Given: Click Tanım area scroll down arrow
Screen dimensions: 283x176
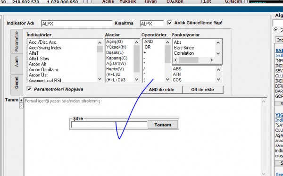Looking at the screenshot, I should [264, 174].
